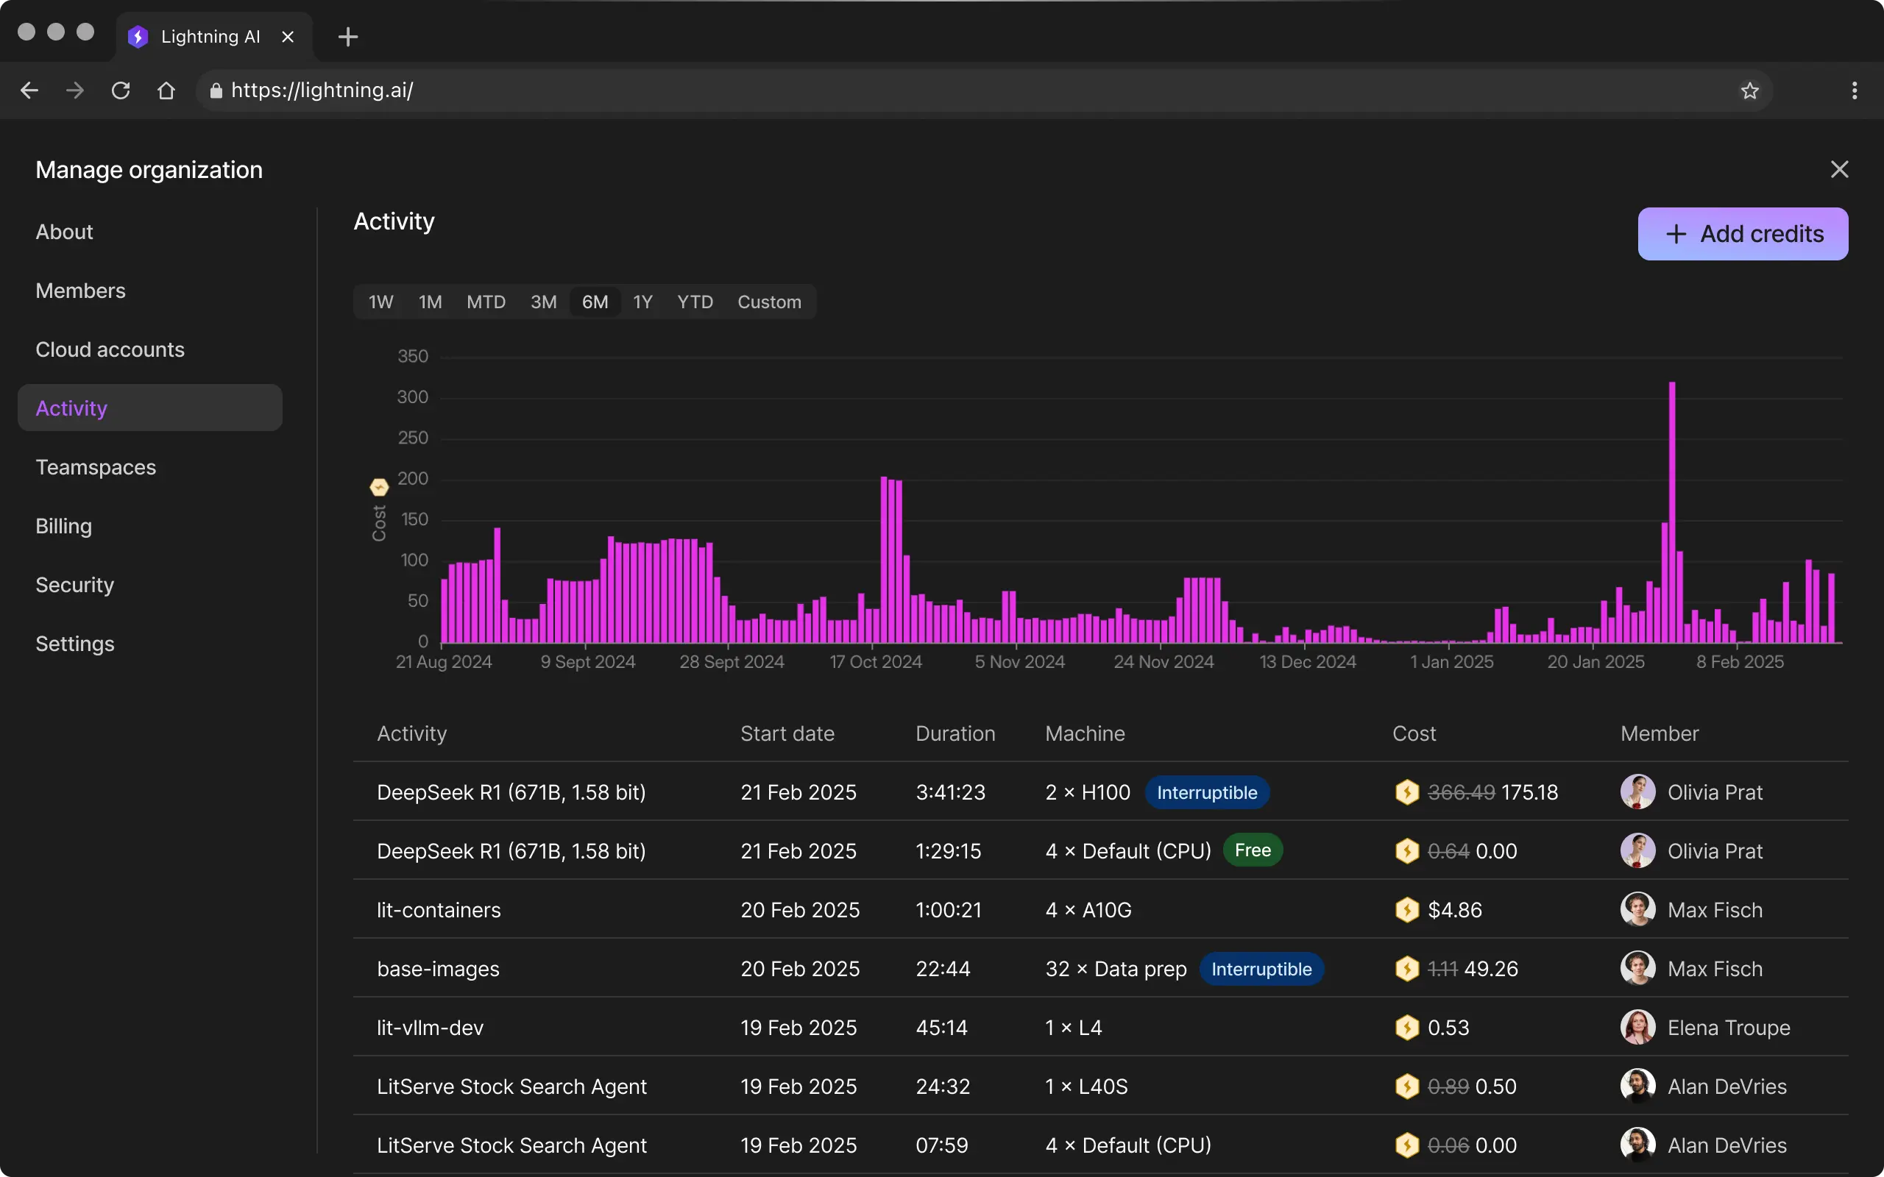Click Max Fisch's avatar in the base-images row
The width and height of the screenshot is (1884, 1177).
pos(1637,968)
